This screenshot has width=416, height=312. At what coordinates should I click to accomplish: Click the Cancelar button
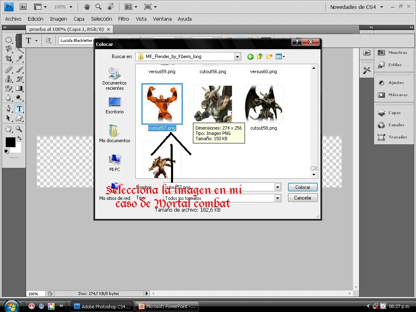pyautogui.click(x=303, y=198)
